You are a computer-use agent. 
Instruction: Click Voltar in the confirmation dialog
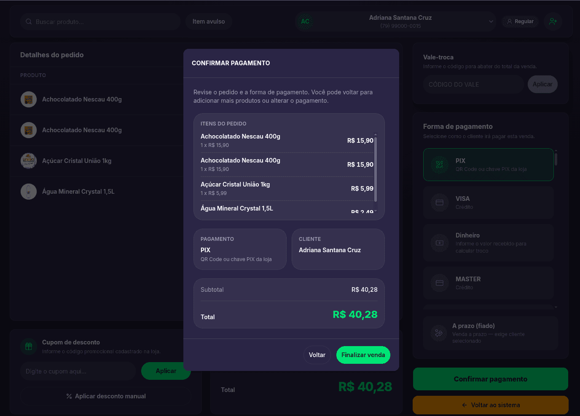(x=317, y=355)
